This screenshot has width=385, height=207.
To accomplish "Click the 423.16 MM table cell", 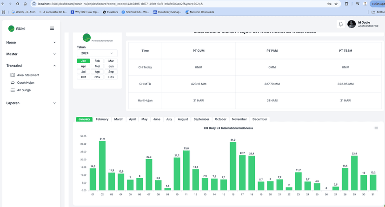I will click(x=199, y=84).
